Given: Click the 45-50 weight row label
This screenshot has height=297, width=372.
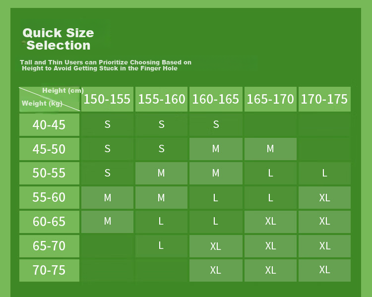Looking at the screenshot, I should point(49,149).
